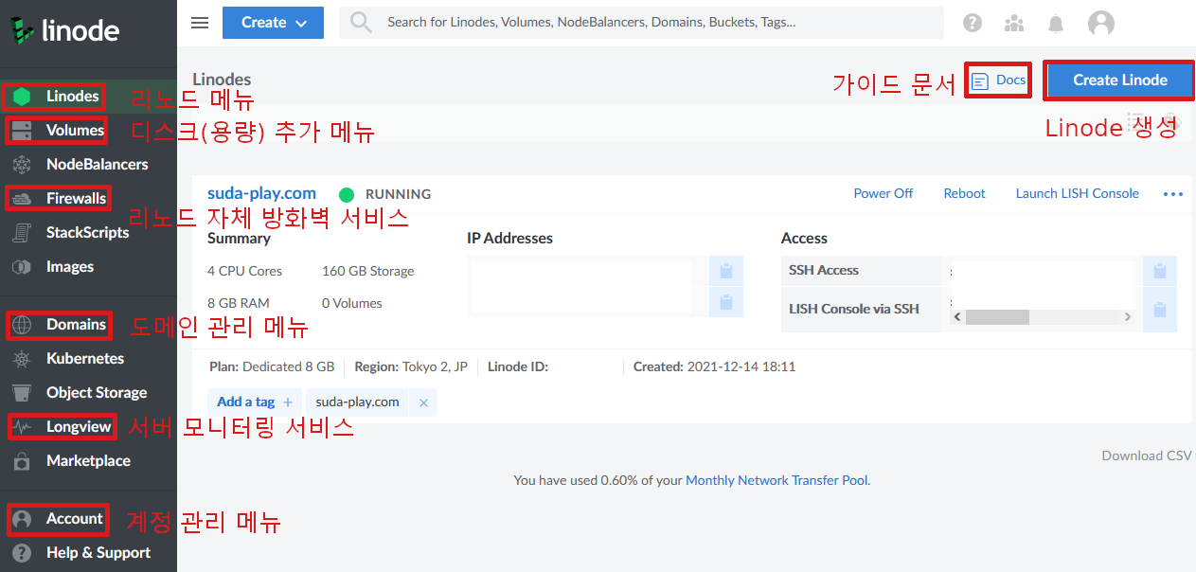This screenshot has width=1196, height=572.
Task: Copy the second IP address with clipboard icon
Action: pyautogui.click(x=726, y=303)
